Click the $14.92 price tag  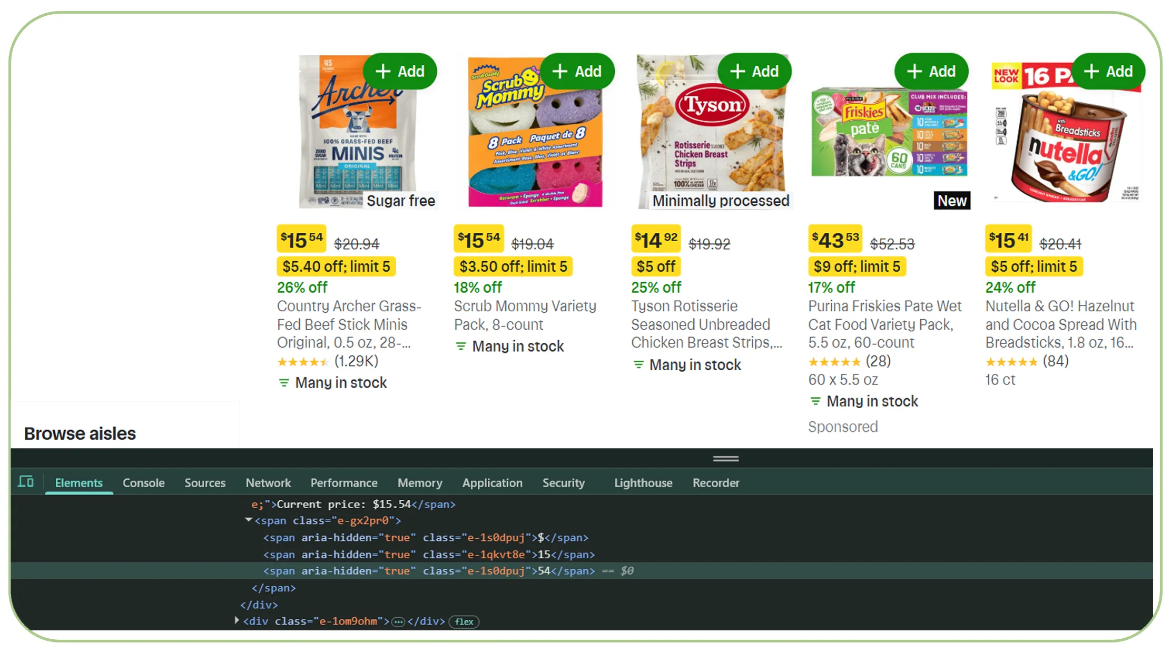[x=656, y=240]
